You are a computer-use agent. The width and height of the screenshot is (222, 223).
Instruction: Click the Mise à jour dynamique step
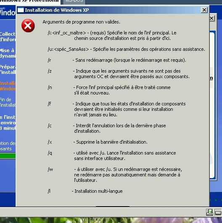(8, 53)
